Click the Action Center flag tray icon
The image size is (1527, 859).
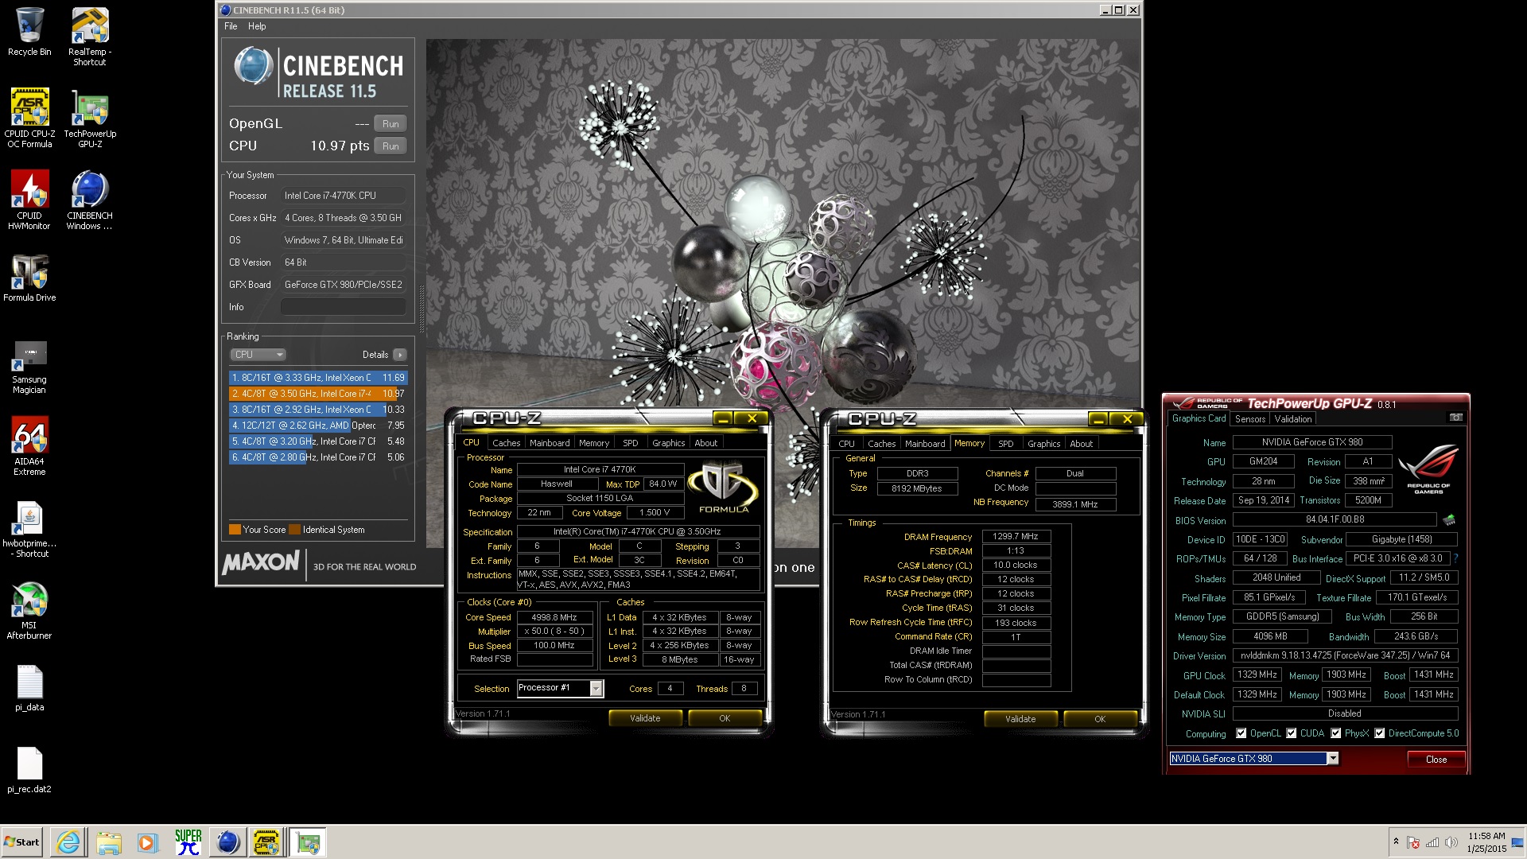(1413, 842)
